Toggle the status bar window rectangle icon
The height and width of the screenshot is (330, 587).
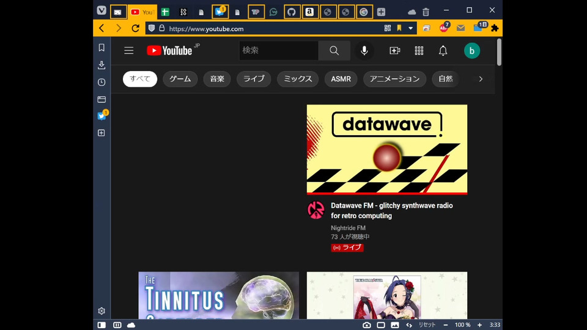[381, 324]
